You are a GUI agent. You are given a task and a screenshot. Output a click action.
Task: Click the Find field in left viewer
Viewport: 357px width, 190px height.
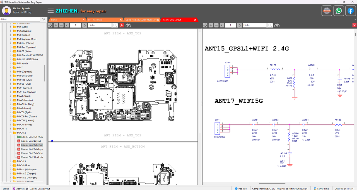[x=100, y=25]
